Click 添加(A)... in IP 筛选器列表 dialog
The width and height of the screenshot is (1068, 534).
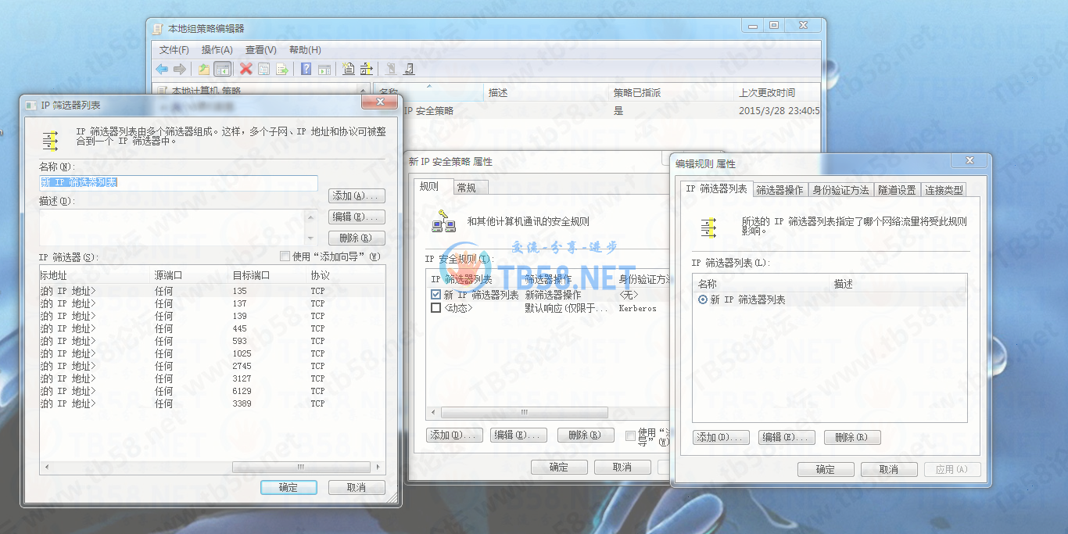[357, 195]
